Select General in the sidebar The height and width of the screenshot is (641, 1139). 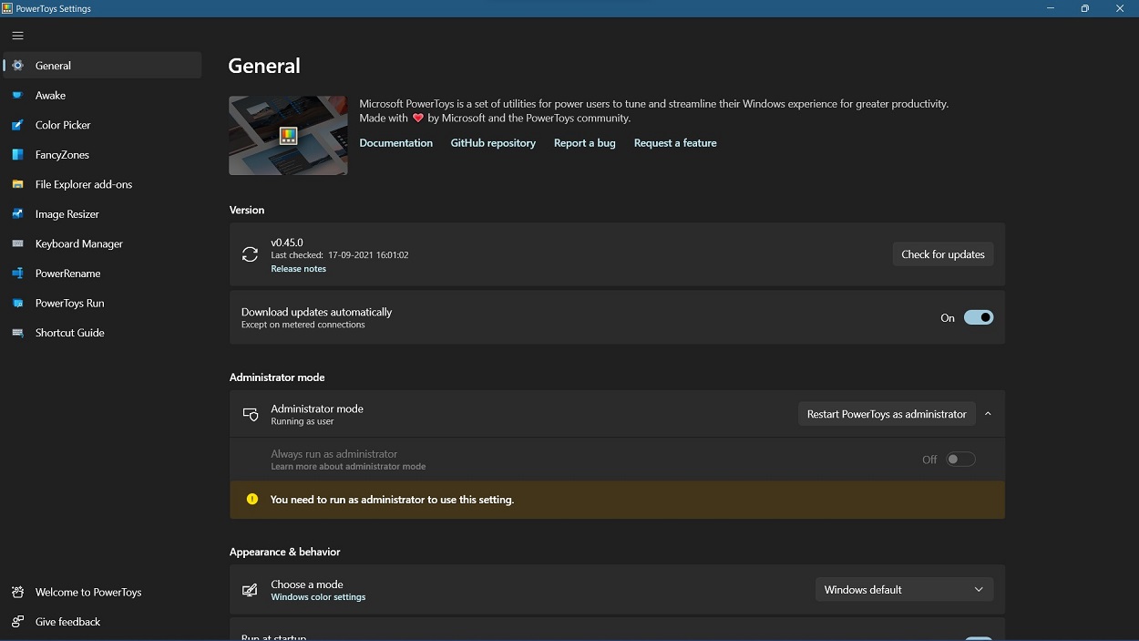101,66
